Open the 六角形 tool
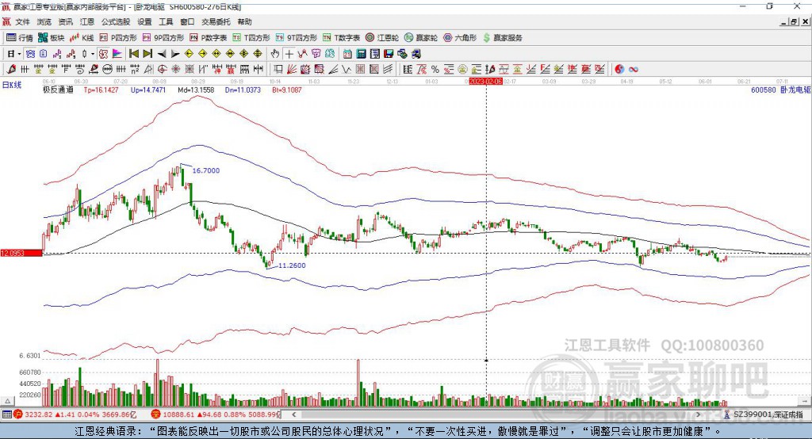 click(x=460, y=38)
